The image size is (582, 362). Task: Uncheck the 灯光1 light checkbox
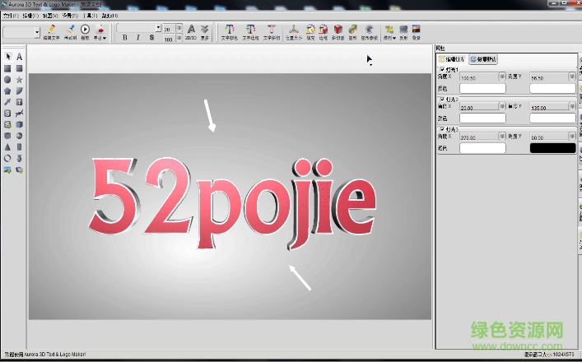click(442, 69)
